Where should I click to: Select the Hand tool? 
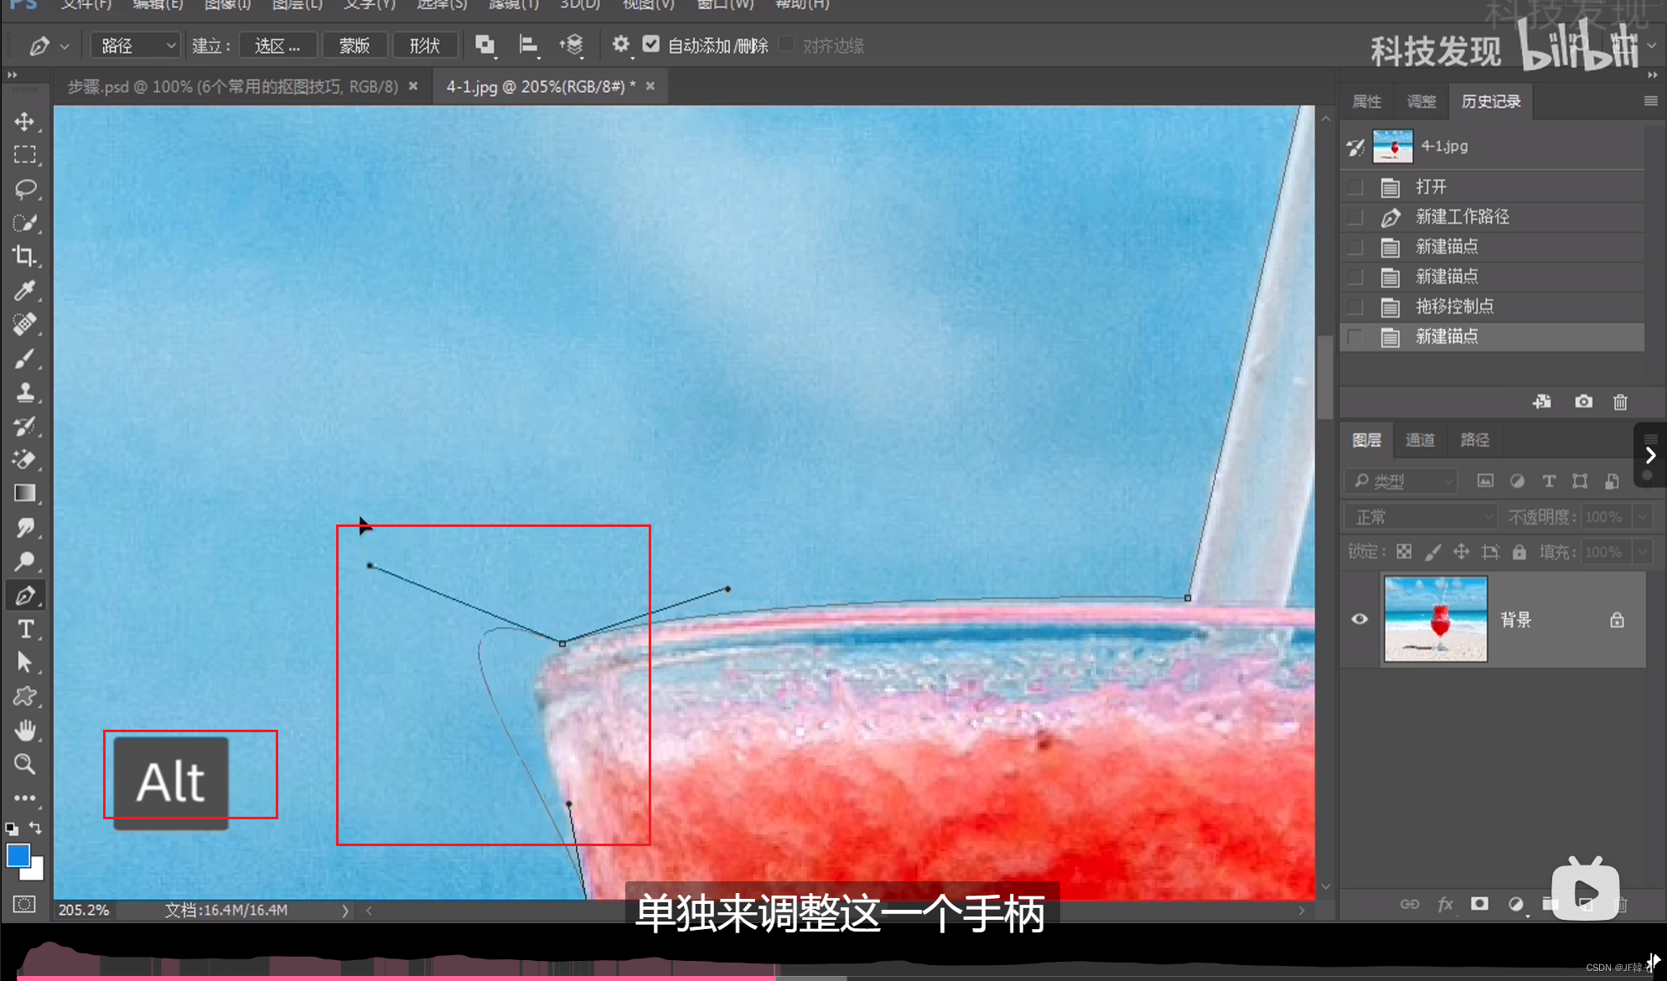pyautogui.click(x=24, y=731)
